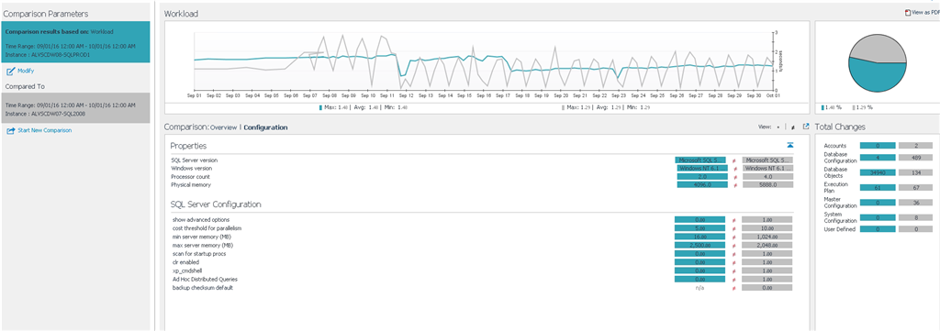Click the gray Database Configuration 489 bar
Viewport: 940px width, 331px height.
tap(915, 158)
